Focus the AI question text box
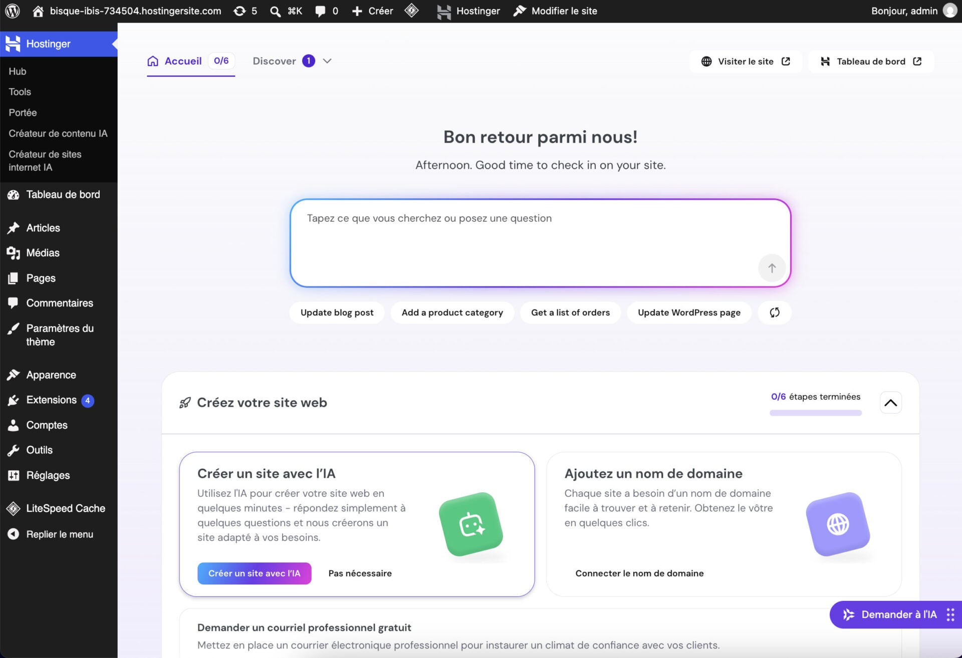The width and height of the screenshot is (962, 658). (x=540, y=243)
